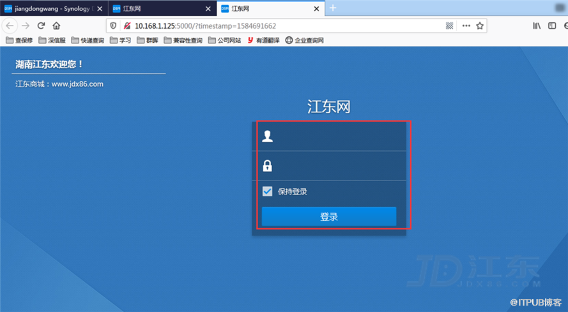The height and width of the screenshot is (312, 568).
Task: Toggle the sidebar view icon
Action: [552, 26]
